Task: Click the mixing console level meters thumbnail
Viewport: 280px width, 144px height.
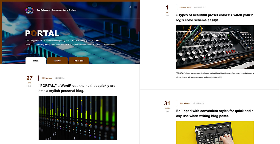Action: coord(78,118)
